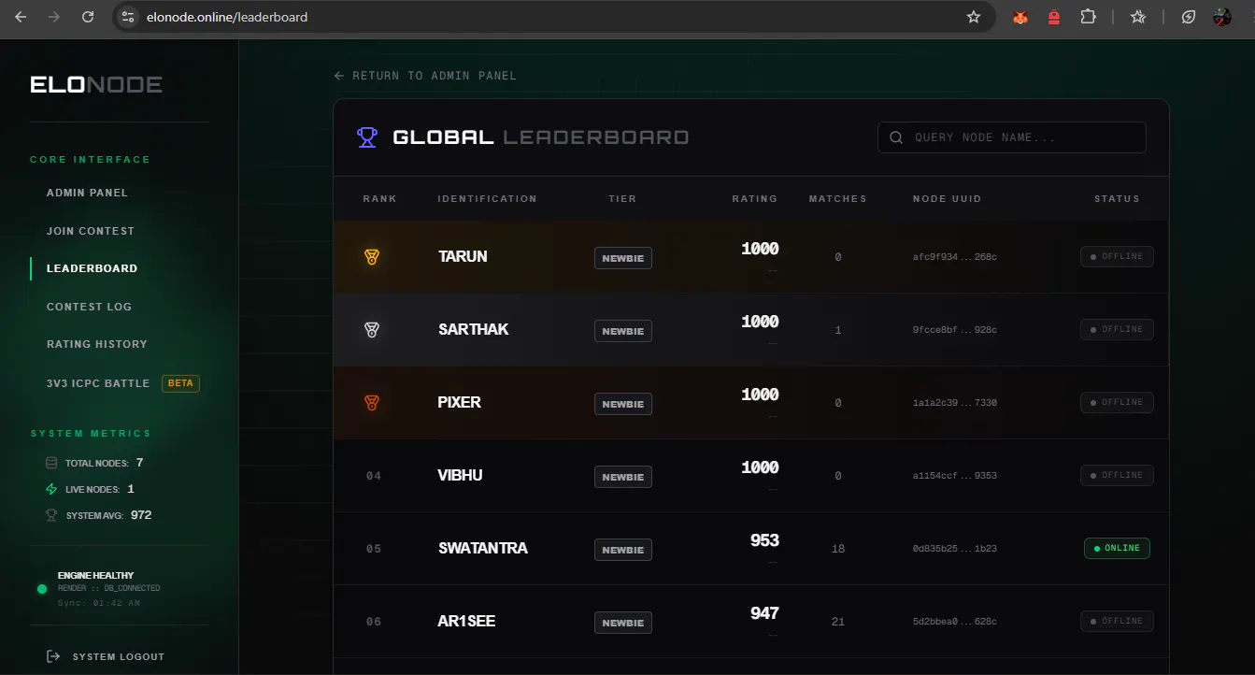This screenshot has width=1255, height=675.
Task: Click the name SWATANTRA
Action: click(483, 548)
